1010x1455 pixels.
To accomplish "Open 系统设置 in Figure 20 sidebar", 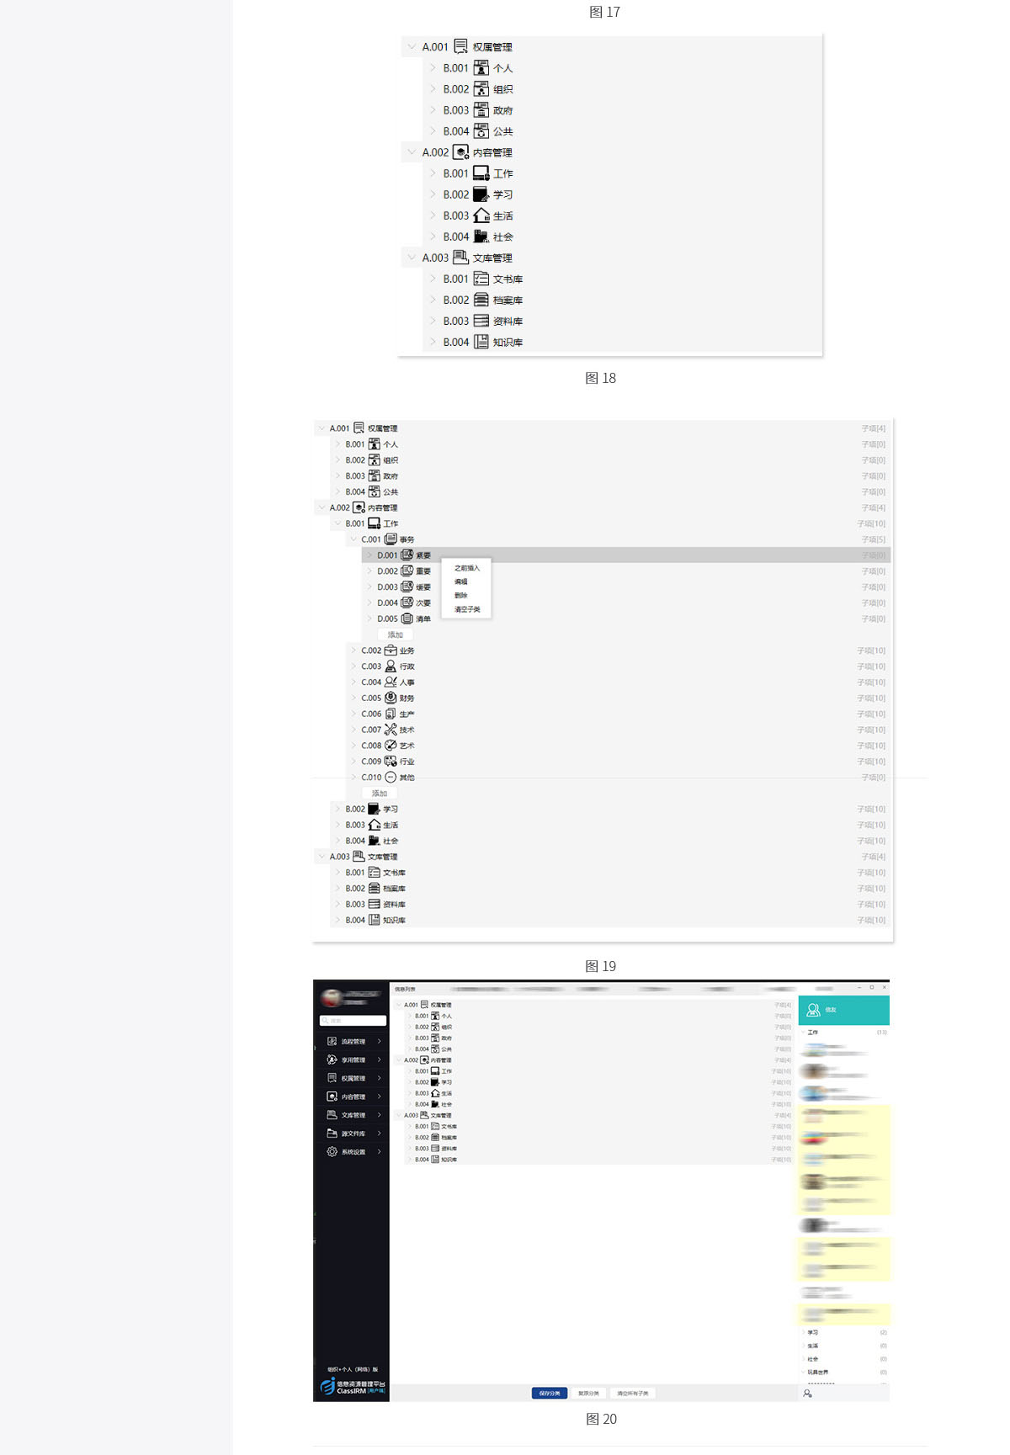I will coord(353,1152).
